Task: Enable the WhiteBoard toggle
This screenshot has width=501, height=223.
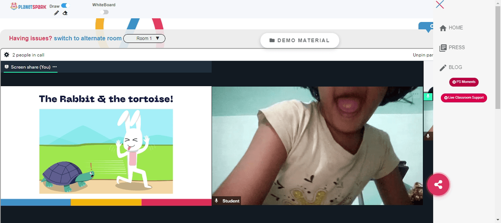Action: click(104, 12)
